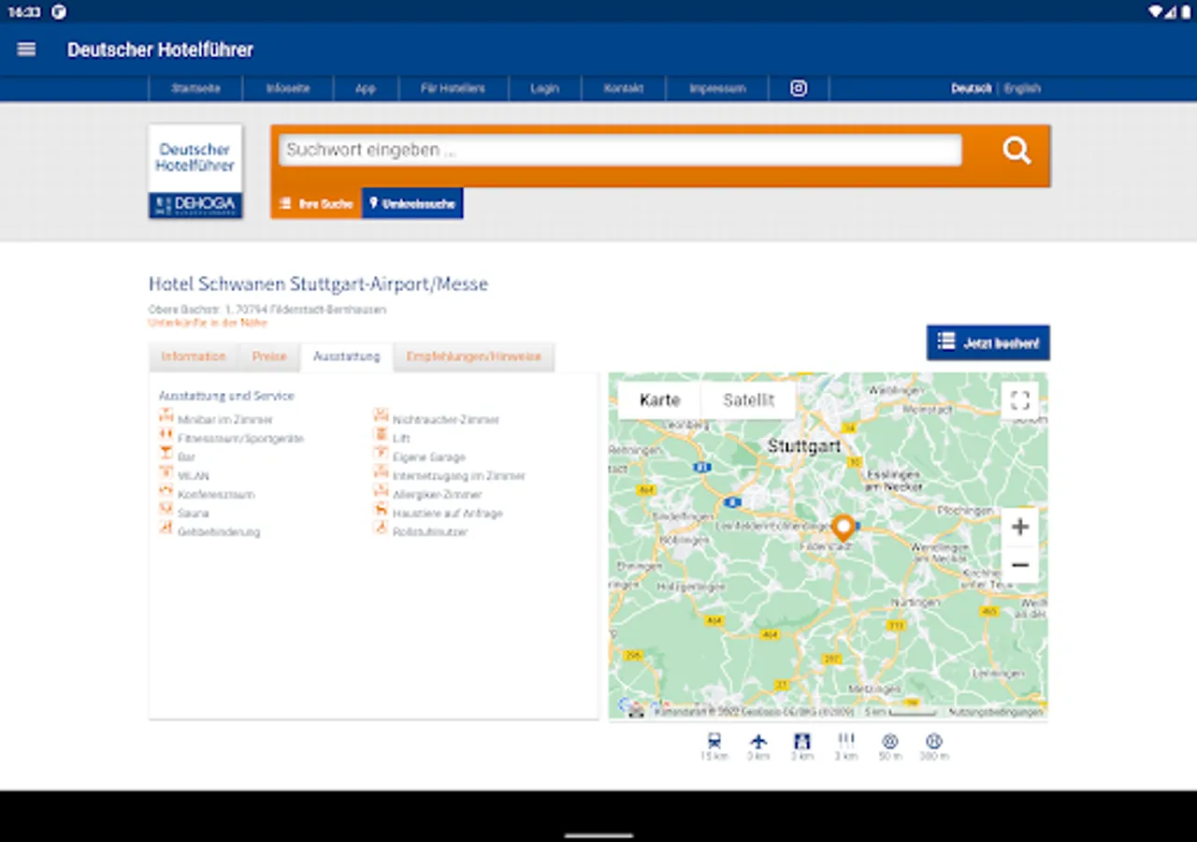Viewport: 1197px width, 842px height.
Task: Select the Umkreissuche search tab
Action: click(x=412, y=203)
